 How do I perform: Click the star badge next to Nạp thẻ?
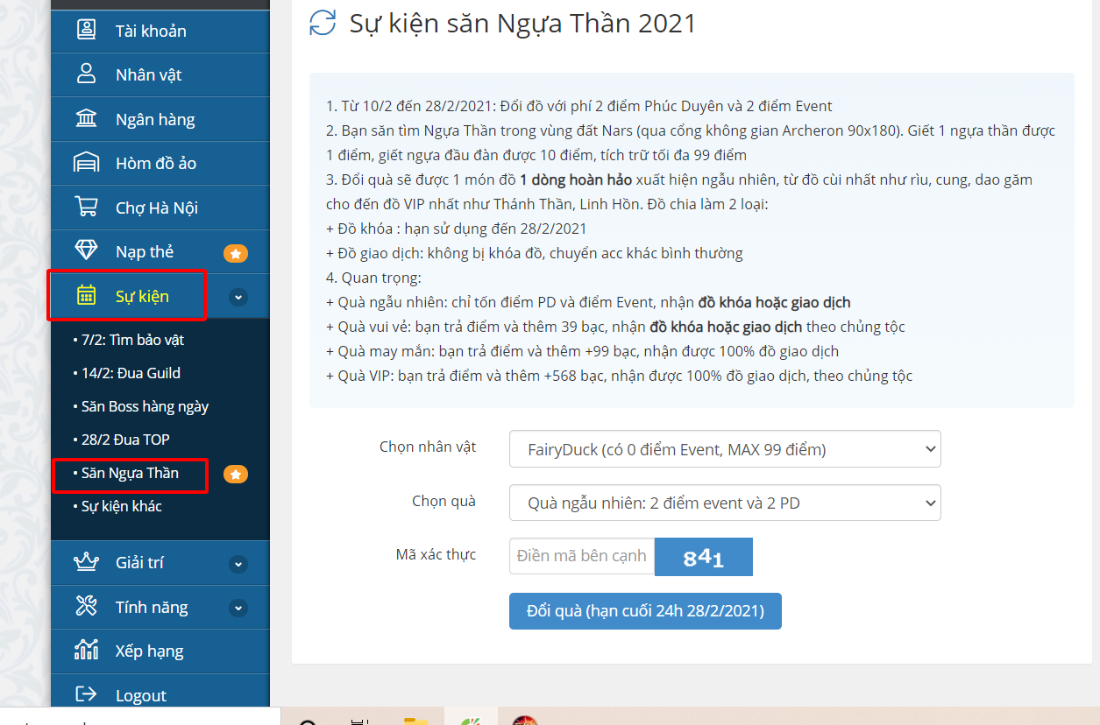coord(236,254)
